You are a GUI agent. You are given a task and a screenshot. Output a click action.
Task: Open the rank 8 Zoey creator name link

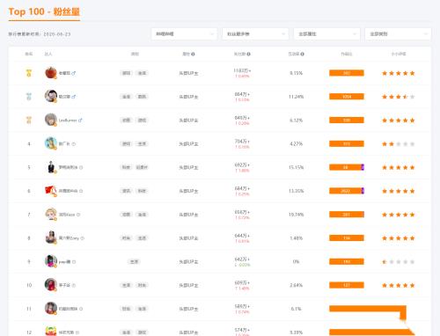pyautogui.click(x=69, y=238)
